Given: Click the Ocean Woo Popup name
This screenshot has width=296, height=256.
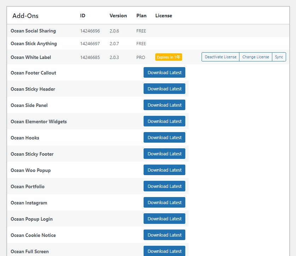Looking at the screenshot, I should pyautogui.click(x=30, y=170).
